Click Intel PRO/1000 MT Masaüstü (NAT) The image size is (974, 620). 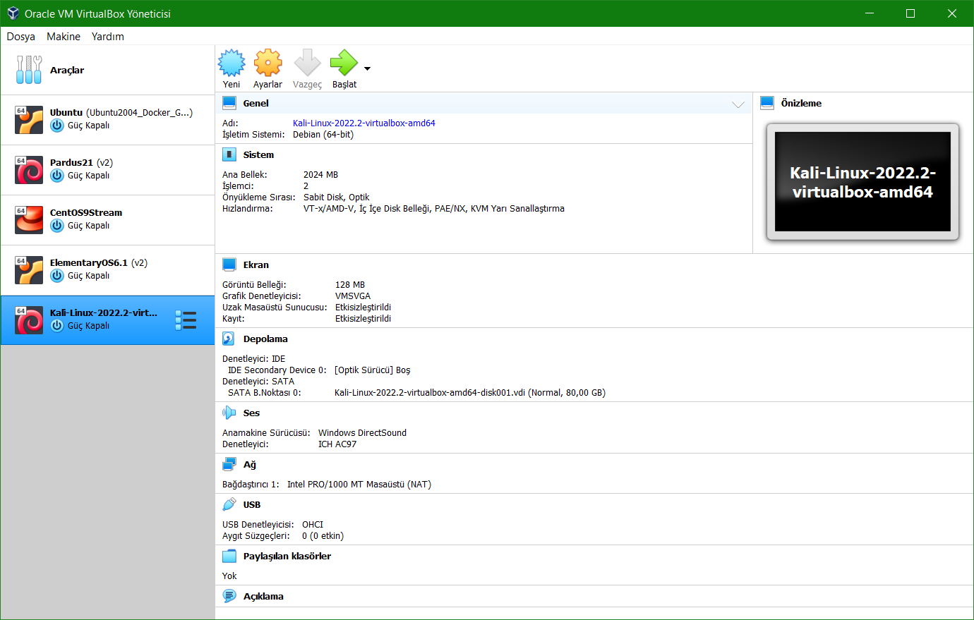(x=359, y=484)
